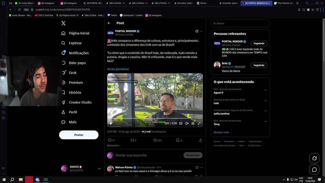Go back using the Post header arrow
Viewport: 325px width, 183px height.
click(109, 23)
